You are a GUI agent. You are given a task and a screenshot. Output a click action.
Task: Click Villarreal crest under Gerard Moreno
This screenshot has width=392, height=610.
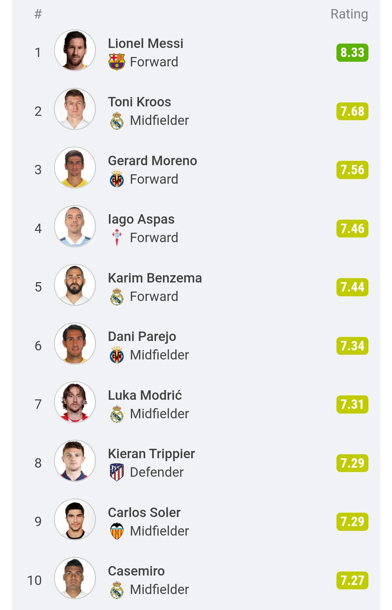(x=117, y=179)
